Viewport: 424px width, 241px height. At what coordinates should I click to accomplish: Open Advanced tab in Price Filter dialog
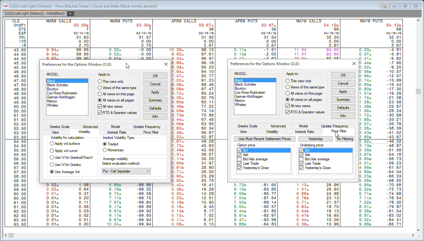point(278,126)
